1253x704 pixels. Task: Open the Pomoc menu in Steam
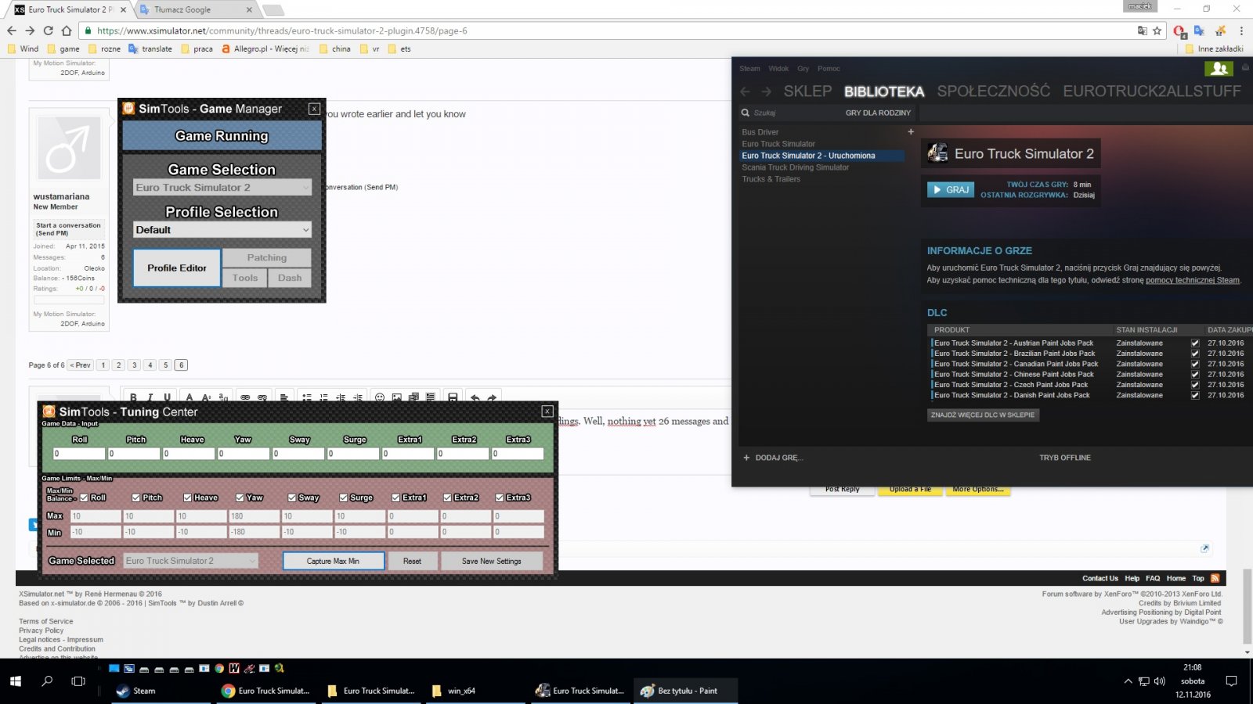829,69
